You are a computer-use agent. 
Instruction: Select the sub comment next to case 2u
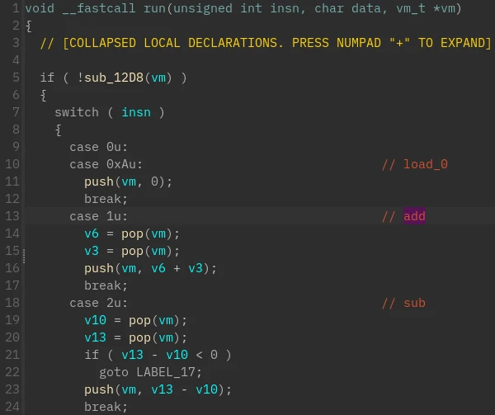pyautogui.click(x=414, y=303)
